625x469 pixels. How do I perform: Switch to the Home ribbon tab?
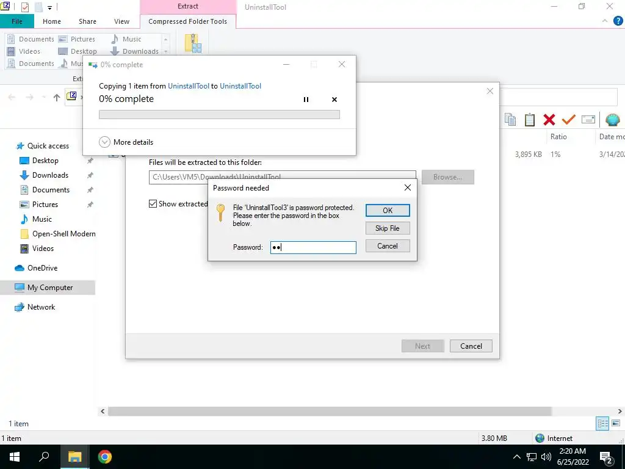[x=52, y=21]
